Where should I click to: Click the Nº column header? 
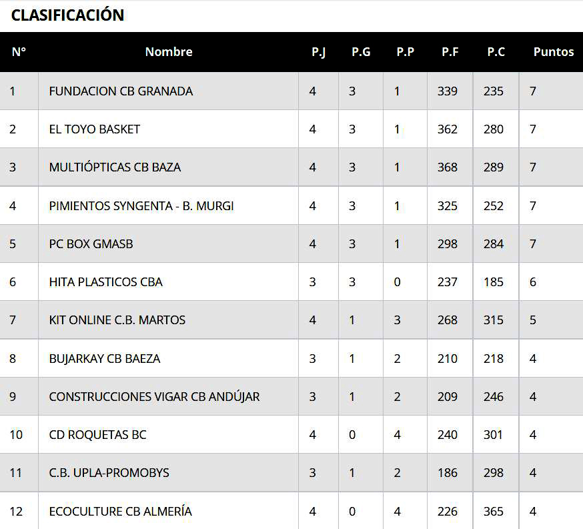19,52
